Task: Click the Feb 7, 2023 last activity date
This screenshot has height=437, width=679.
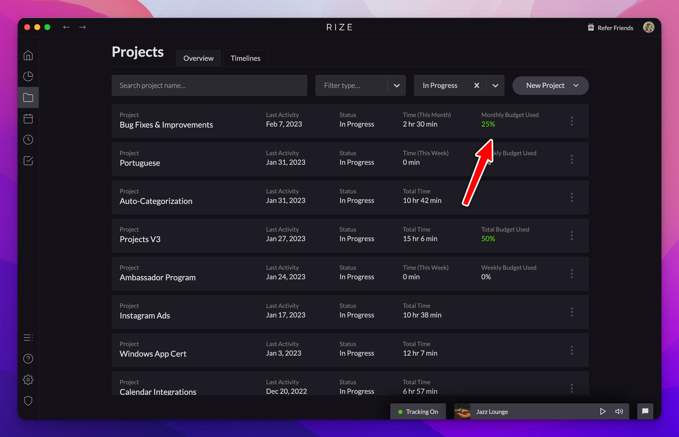Action: 284,124
